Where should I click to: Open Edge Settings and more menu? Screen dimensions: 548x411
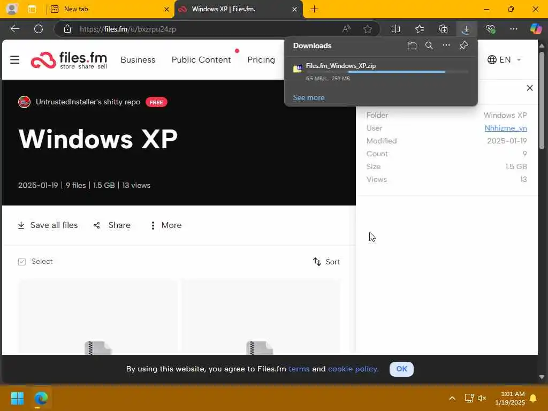point(513,29)
